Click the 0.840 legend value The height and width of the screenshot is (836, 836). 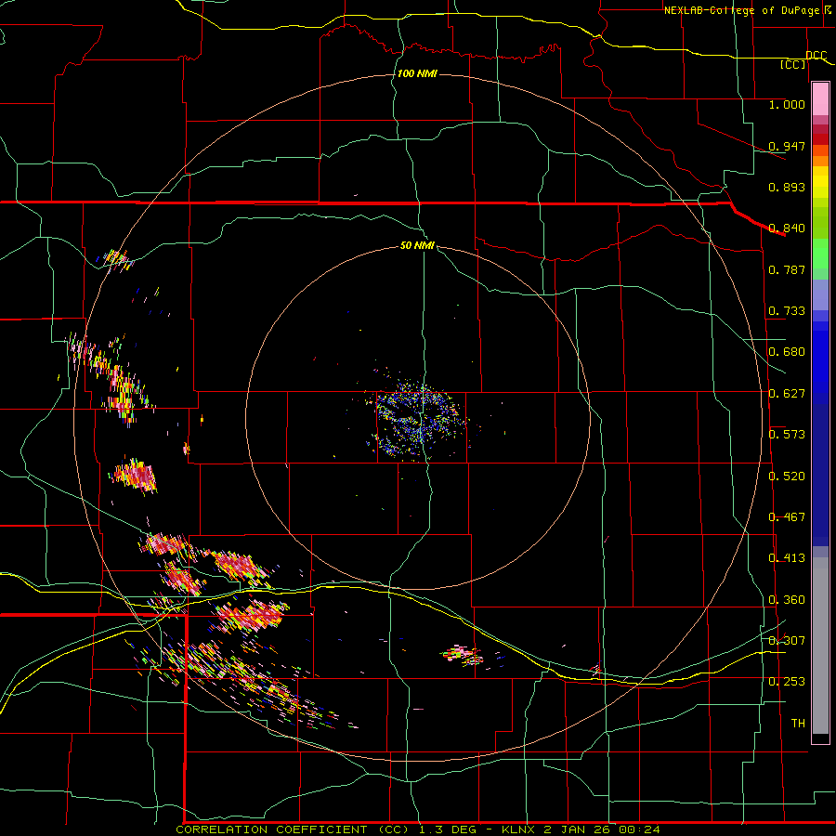coord(787,229)
